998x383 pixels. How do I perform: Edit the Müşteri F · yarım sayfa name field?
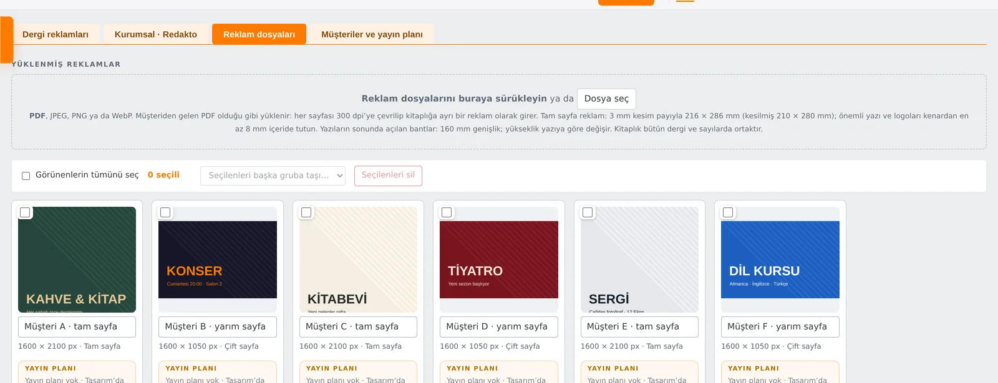[x=780, y=327]
